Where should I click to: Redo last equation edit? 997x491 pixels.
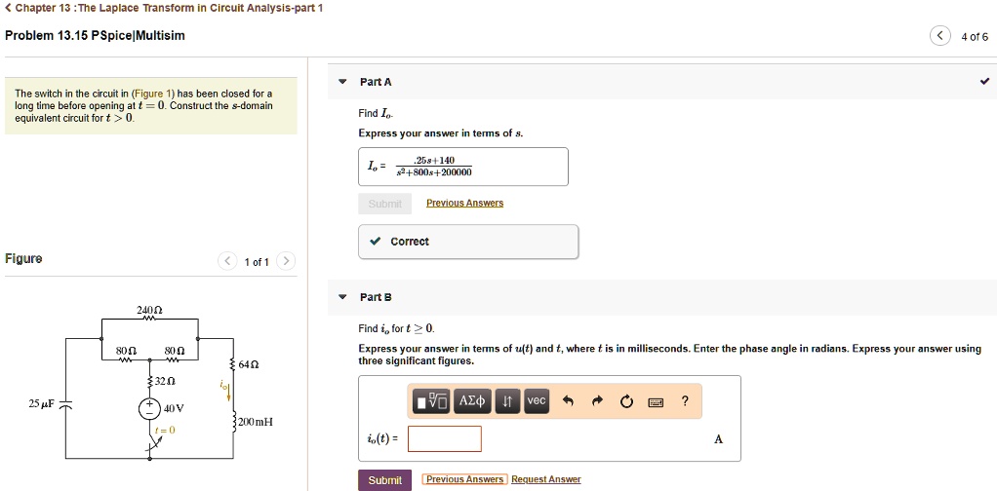point(597,400)
